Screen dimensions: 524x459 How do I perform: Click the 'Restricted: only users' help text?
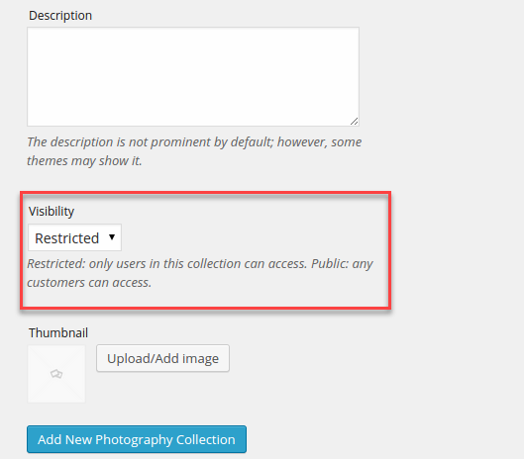(x=86, y=264)
